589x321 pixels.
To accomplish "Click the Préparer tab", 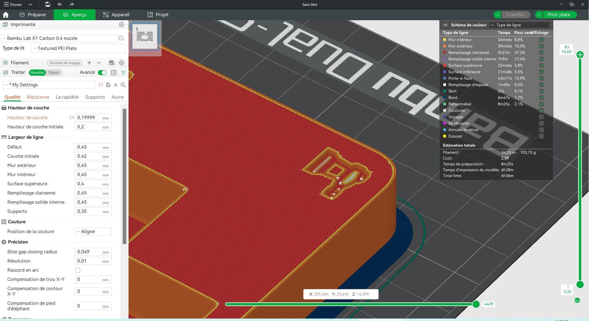I will (33, 15).
